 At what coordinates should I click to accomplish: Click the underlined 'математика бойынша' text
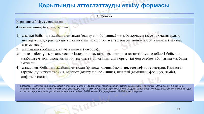tap(40, 49)
